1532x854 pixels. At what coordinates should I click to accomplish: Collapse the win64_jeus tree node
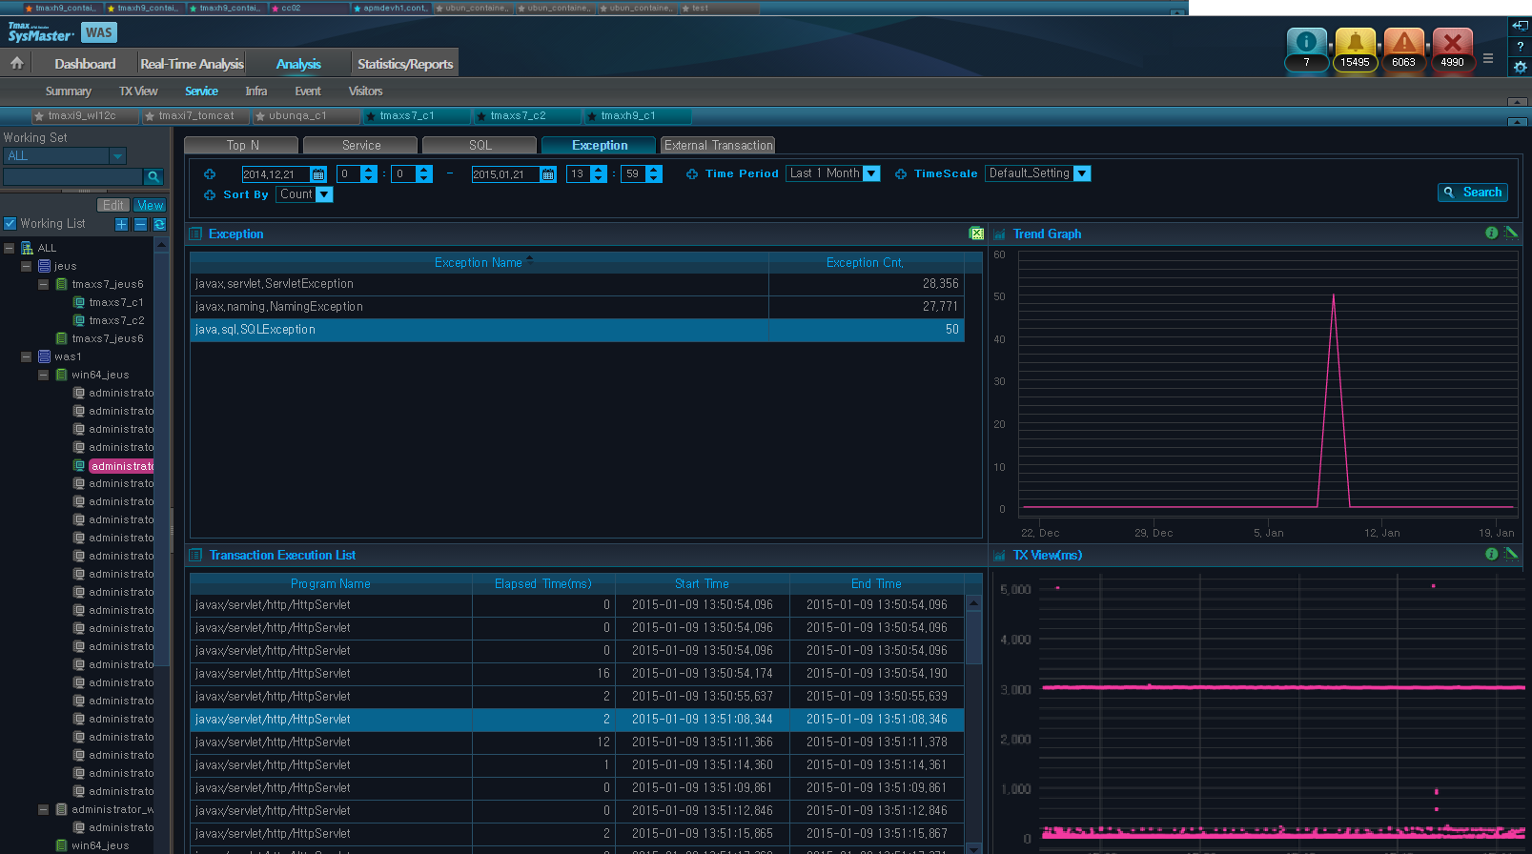coord(43,375)
